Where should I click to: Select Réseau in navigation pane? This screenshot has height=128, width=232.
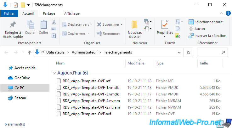(x=20, y=98)
